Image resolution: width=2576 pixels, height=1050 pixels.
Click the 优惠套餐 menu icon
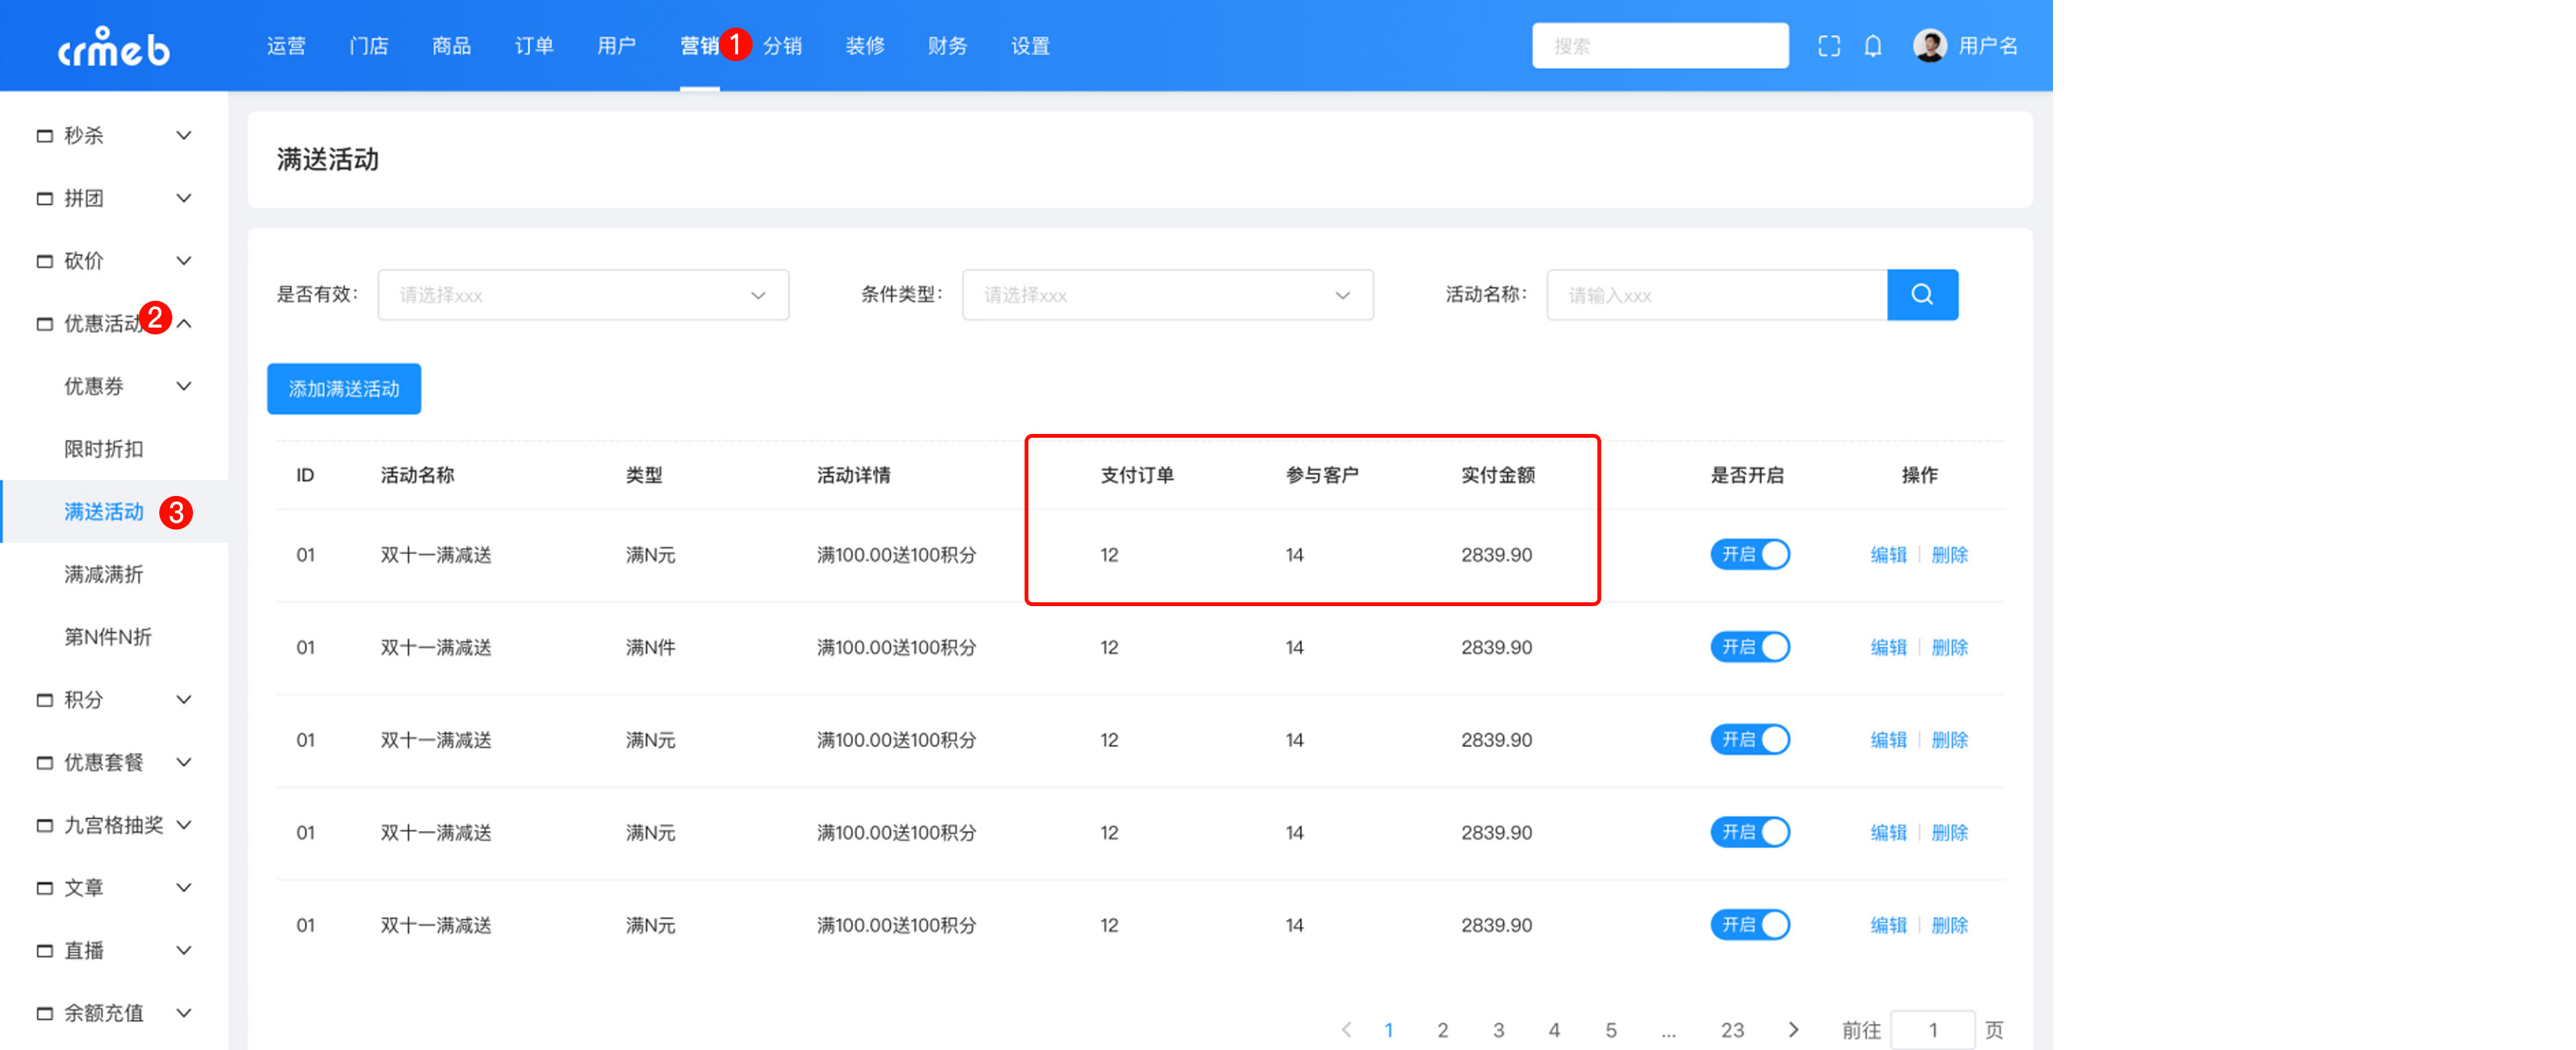(44, 762)
